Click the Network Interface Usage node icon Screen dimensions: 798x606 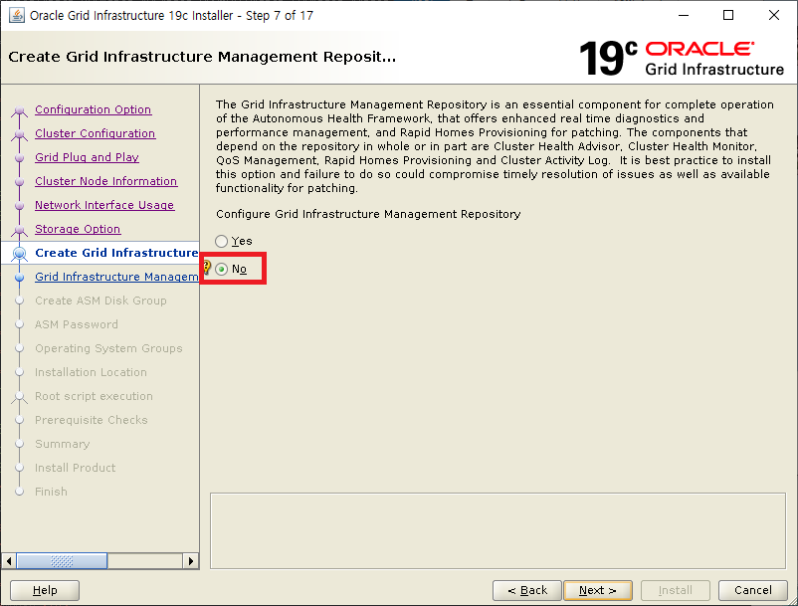(19, 206)
